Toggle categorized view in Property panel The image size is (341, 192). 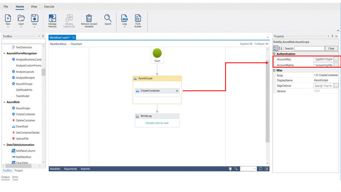pos(275,48)
